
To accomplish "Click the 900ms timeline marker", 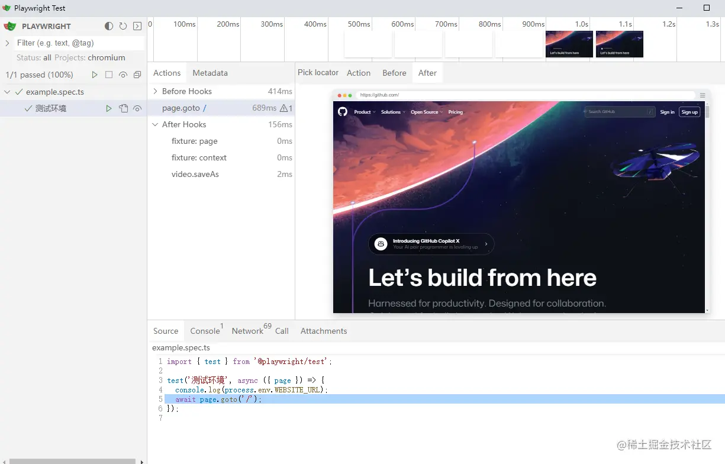I will click(533, 24).
